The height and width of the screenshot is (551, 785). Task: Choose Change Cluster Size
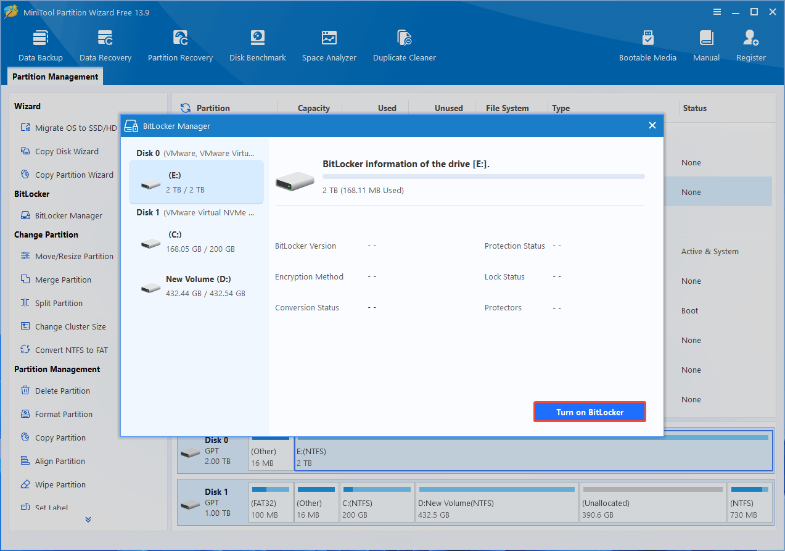[64, 326]
